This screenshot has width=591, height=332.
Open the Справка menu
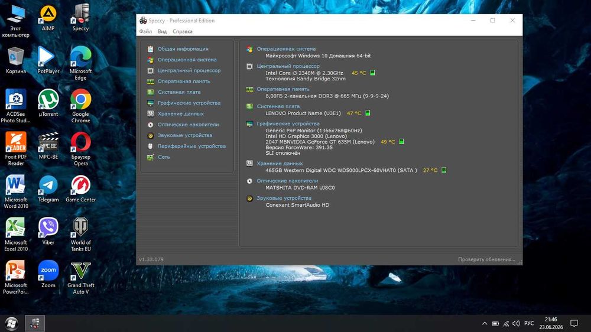[183, 31]
